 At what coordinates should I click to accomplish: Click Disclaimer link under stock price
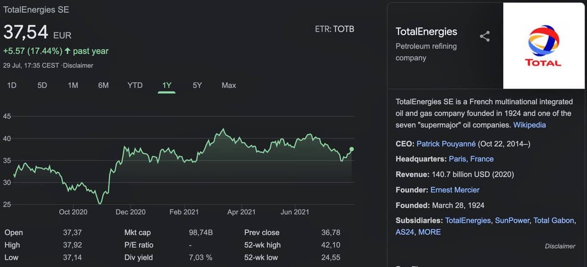tap(78, 65)
